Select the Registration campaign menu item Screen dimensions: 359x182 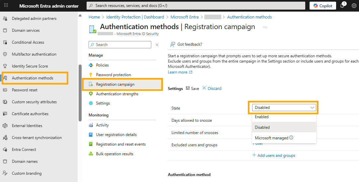pyautogui.click(x=122, y=84)
